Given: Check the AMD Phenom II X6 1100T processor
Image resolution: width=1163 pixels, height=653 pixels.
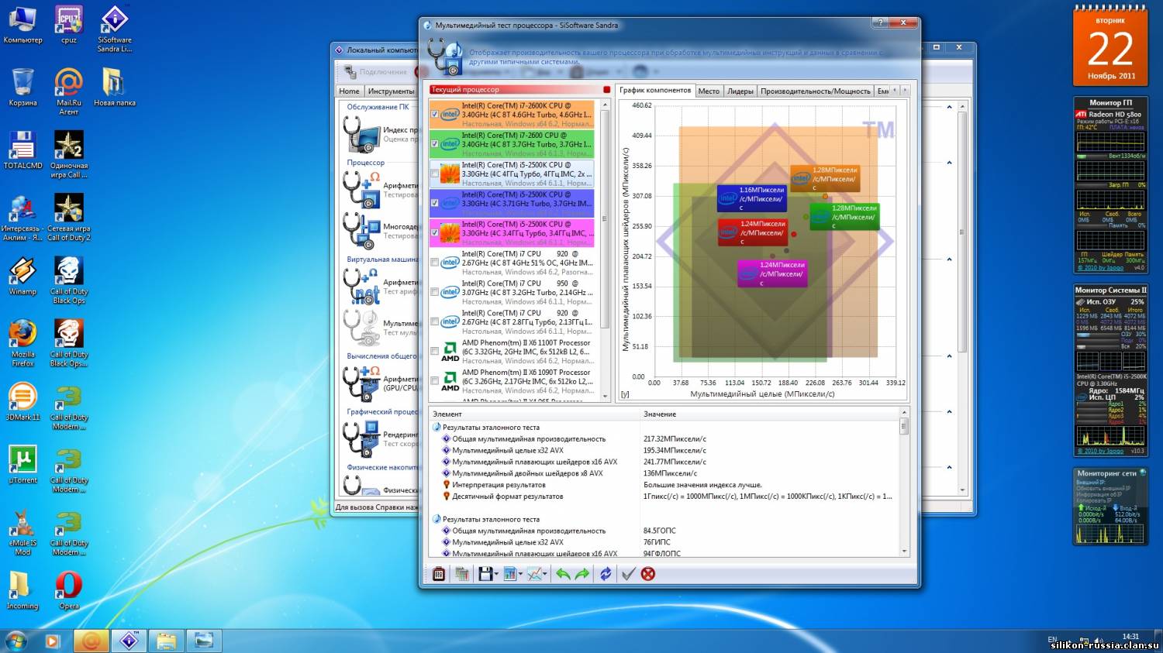Looking at the screenshot, I should click(x=434, y=351).
